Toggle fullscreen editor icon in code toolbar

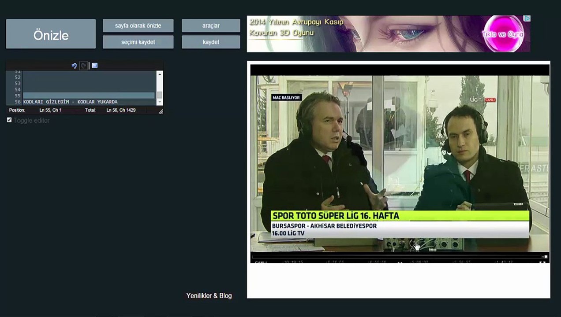coord(94,66)
